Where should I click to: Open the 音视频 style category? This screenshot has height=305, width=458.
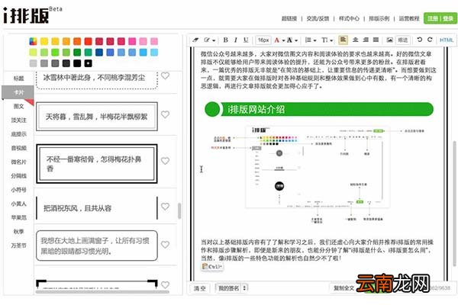click(x=18, y=148)
